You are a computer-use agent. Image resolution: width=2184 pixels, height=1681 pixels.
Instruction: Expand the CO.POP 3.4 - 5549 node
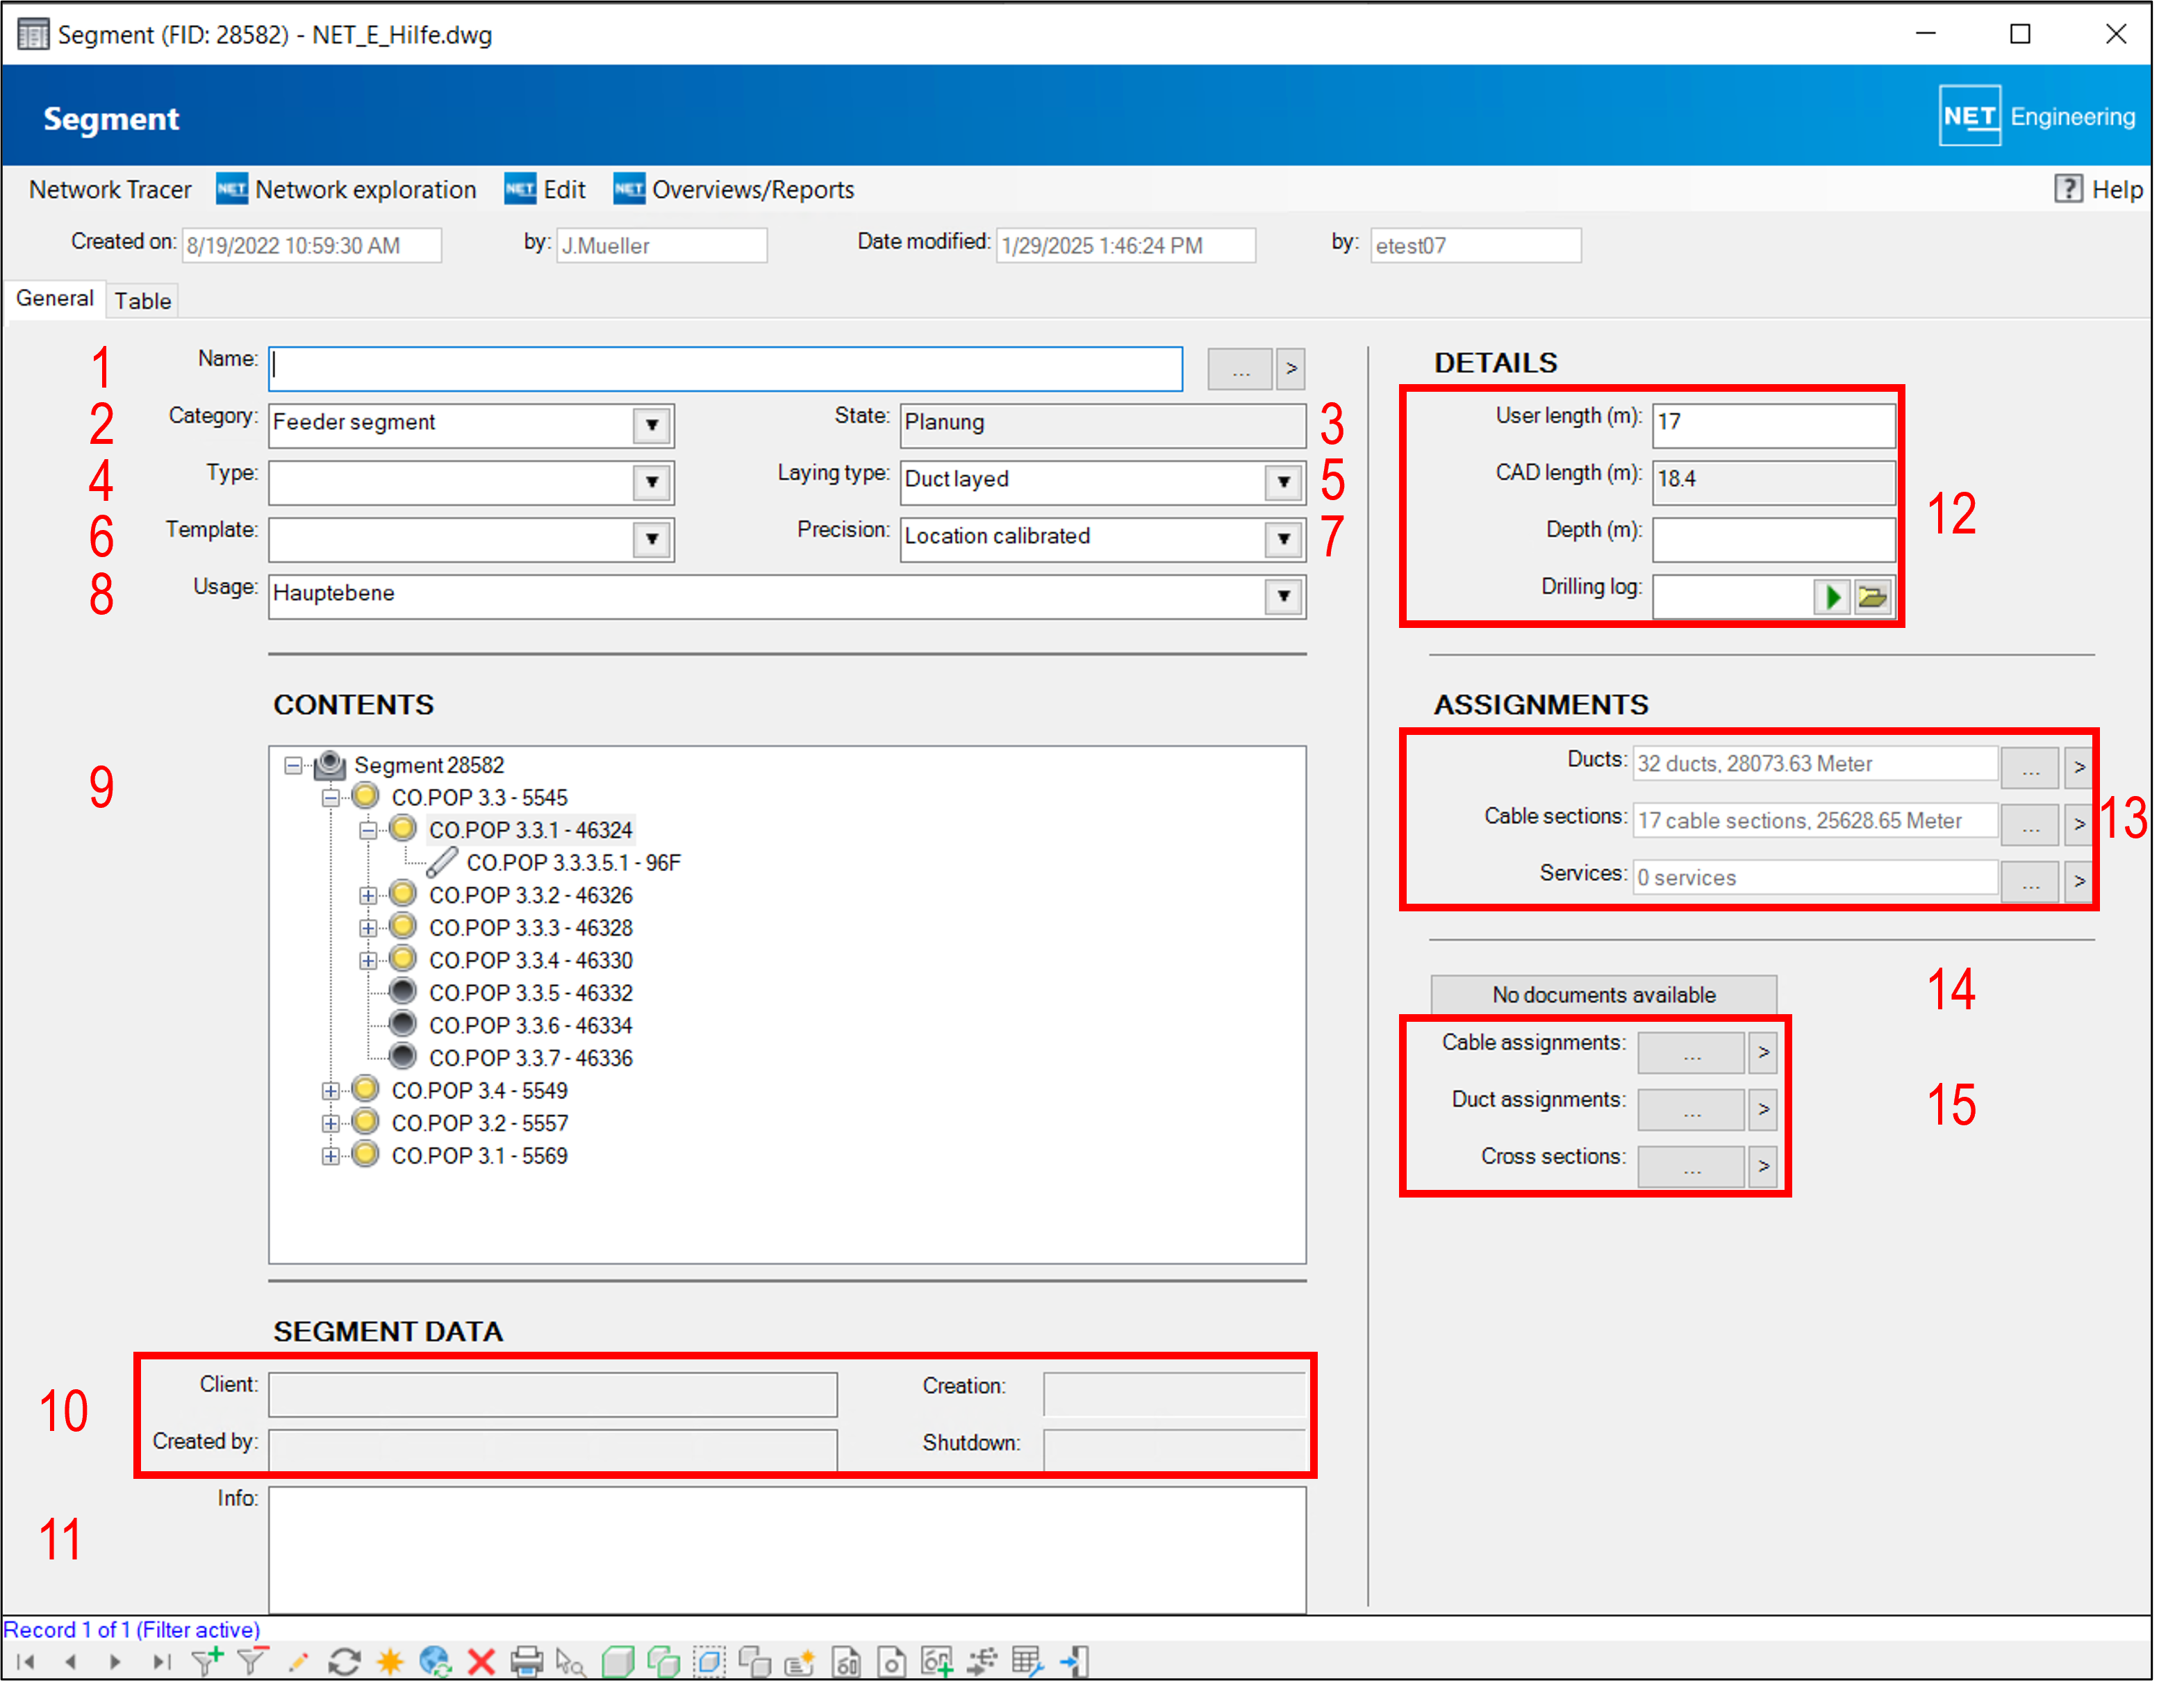tap(330, 1091)
